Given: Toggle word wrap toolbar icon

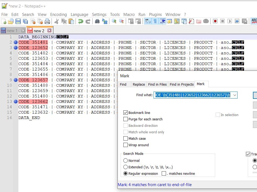Looking at the screenshot, I should pyautogui.click(x=148, y=21).
